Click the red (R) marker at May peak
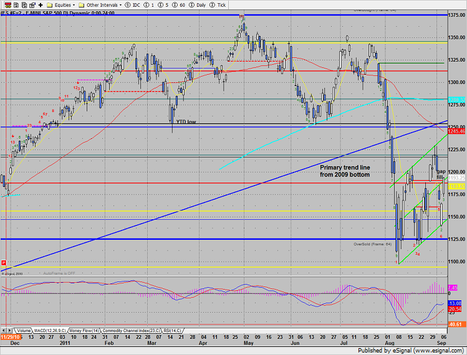Viewport: 467px width, 355px height. (241, 17)
